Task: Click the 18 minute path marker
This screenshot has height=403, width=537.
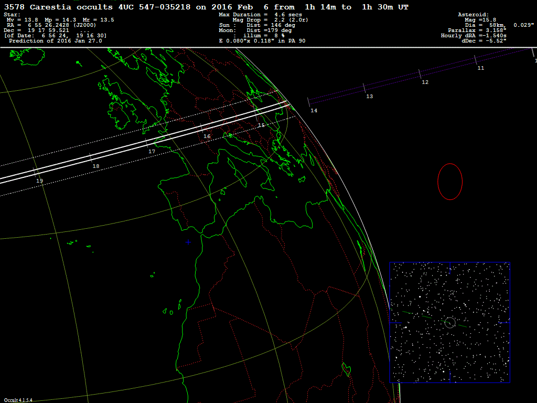Action: pyautogui.click(x=95, y=166)
